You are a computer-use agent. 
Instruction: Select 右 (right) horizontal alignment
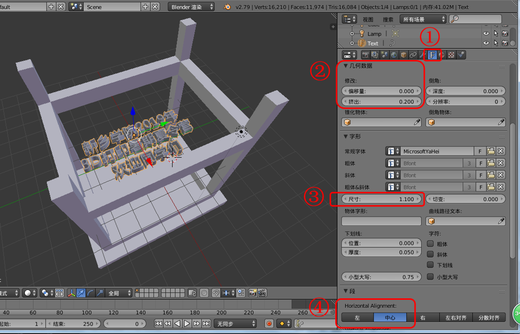423,317
